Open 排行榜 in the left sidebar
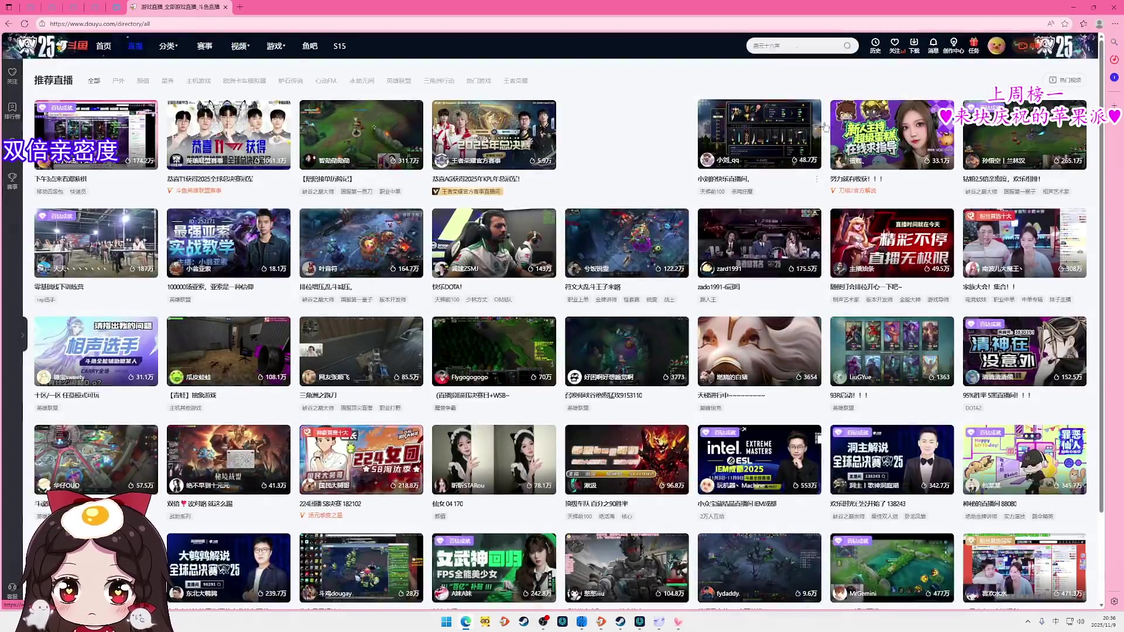 [x=12, y=111]
